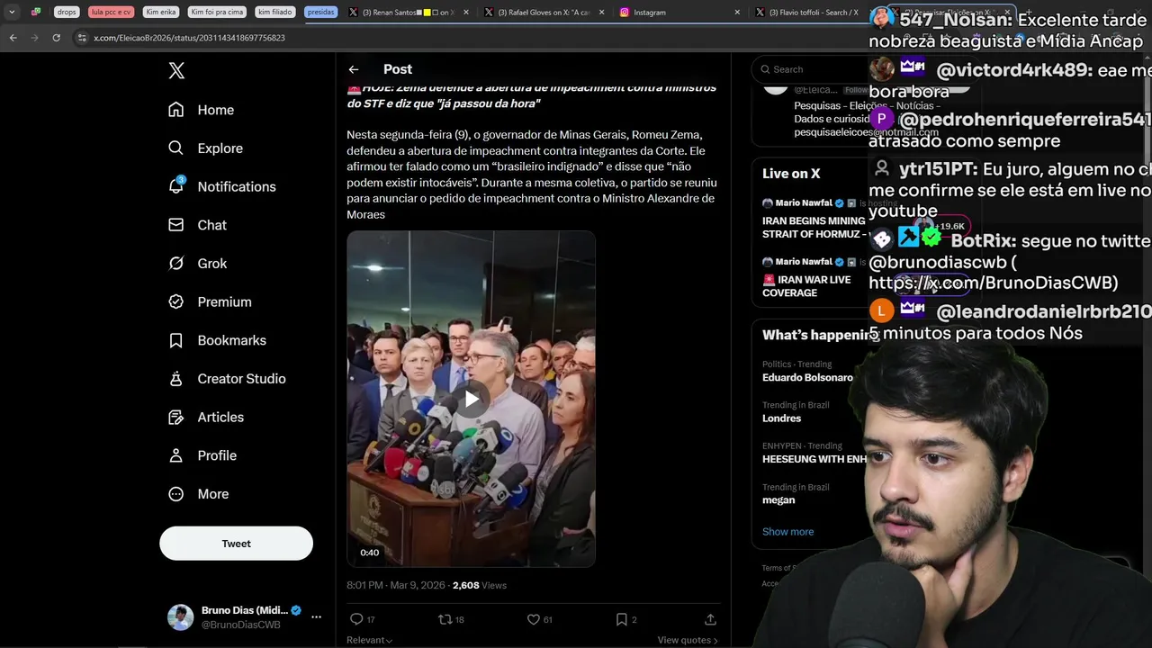The height and width of the screenshot is (648, 1152).
Task: Click the reply comment icon
Action: pyautogui.click(x=356, y=619)
